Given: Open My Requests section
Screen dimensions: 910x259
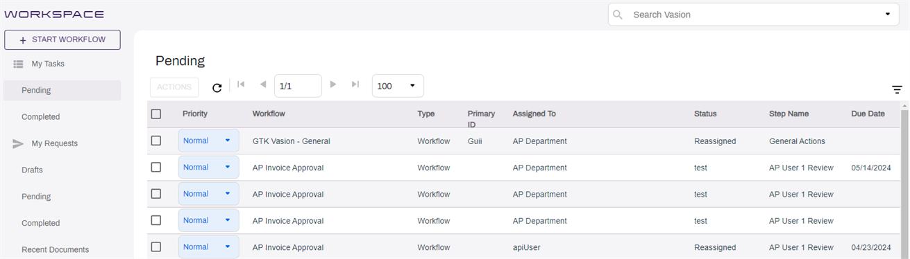Looking at the screenshot, I should coord(55,143).
